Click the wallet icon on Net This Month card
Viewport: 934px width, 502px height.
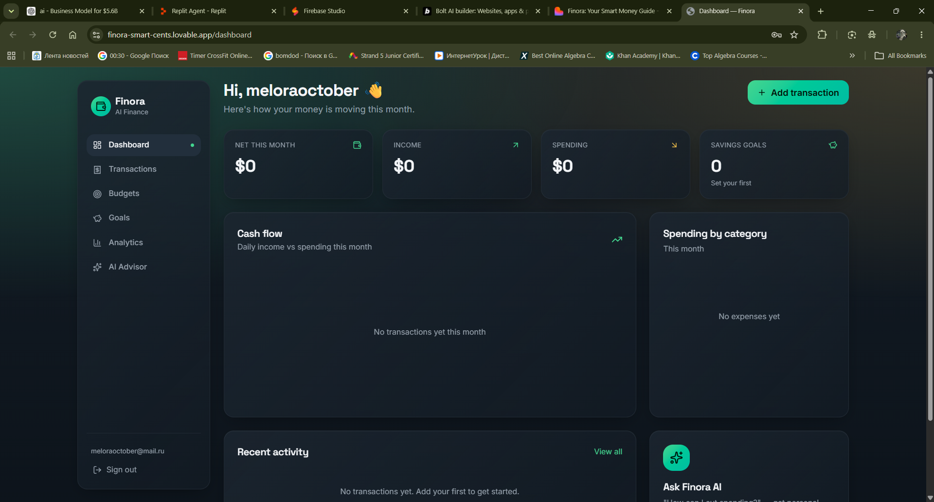click(x=357, y=145)
